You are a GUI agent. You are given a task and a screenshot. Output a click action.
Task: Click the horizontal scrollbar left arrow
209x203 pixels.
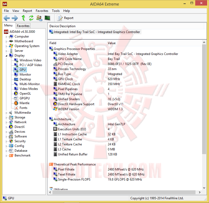pos(50,192)
